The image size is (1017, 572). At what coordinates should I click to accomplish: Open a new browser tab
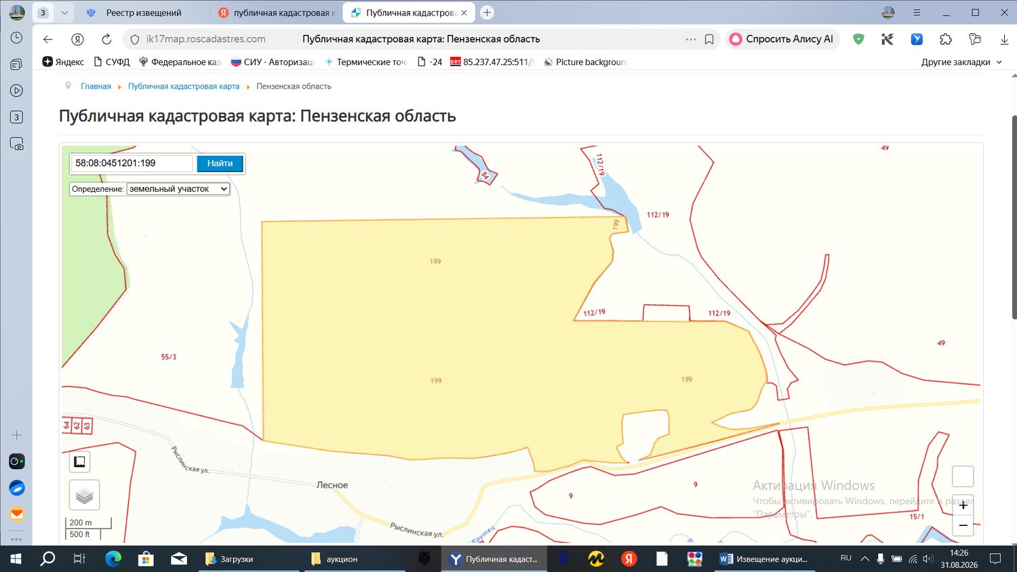(x=487, y=13)
